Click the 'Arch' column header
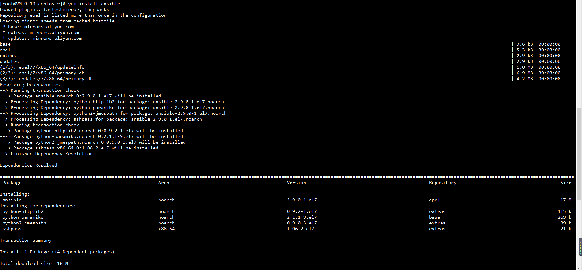The width and height of the screenshot is (582, 270). 164,183
